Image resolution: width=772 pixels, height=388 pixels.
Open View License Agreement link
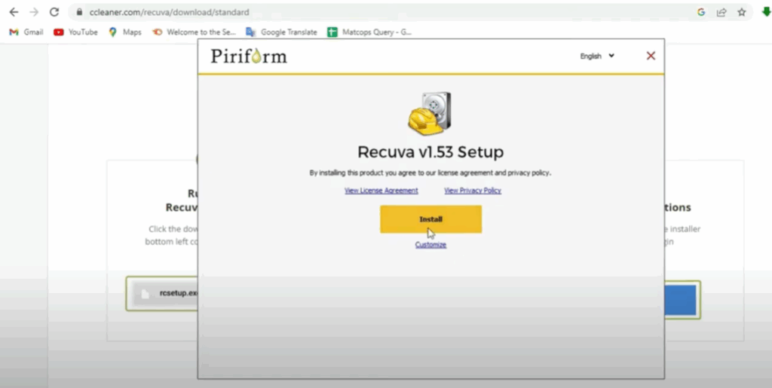coord(381,191)
